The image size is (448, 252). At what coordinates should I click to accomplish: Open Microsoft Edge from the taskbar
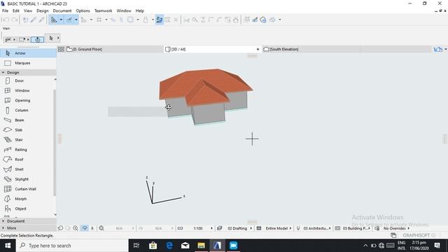169,246
